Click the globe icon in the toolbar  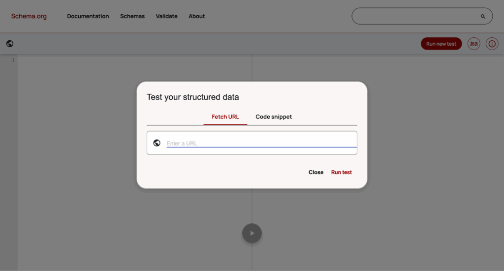click(10, 44)
